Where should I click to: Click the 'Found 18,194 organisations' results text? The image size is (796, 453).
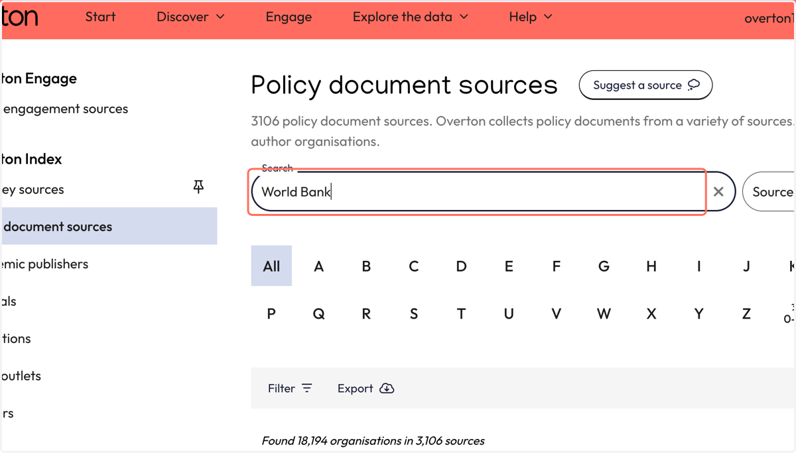point(373,440)
